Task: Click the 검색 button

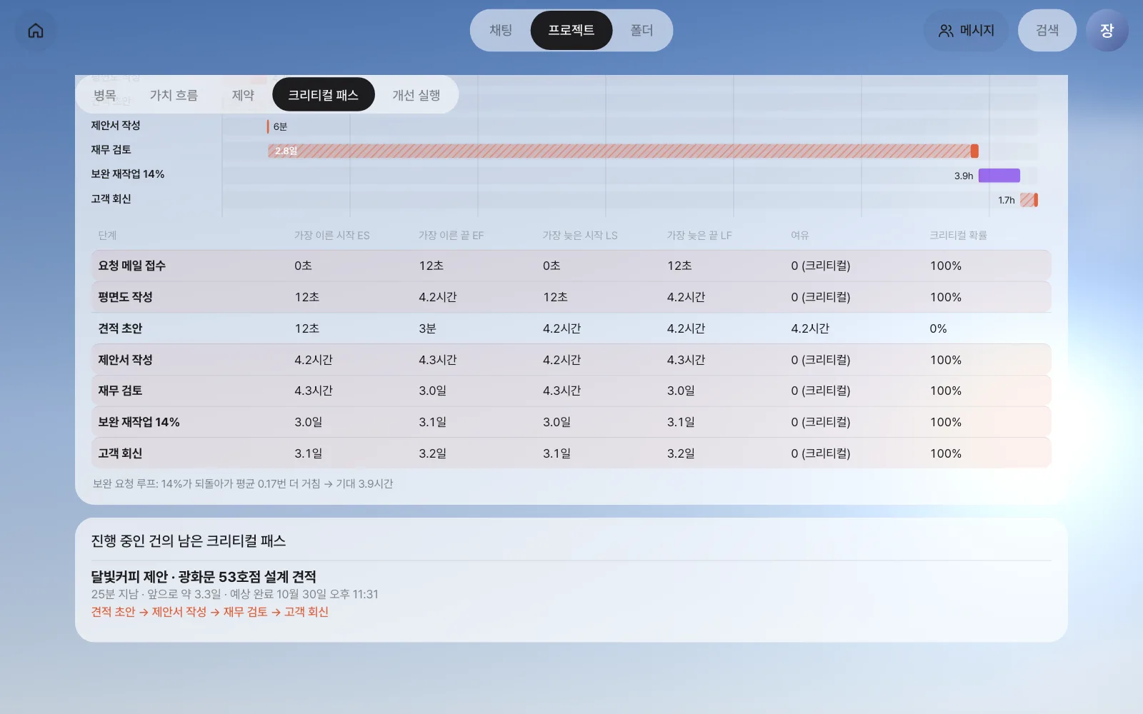Action: coord(1047,31)
